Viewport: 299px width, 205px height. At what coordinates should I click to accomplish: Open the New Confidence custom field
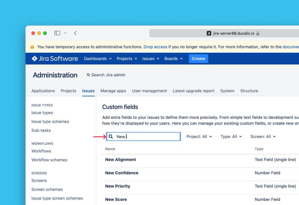[122, 173]
